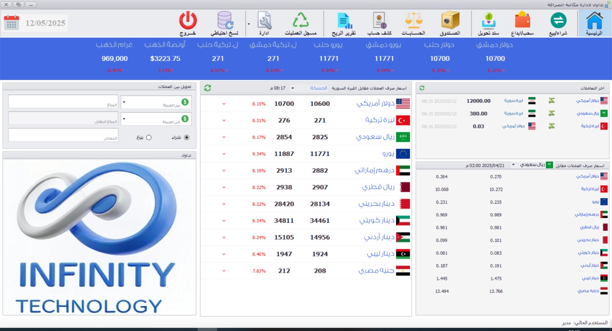The width and height of the screenshot is (612, 331).
Task: Select دينار بحريني row in Syrian rates
Action: pos(306,204)
